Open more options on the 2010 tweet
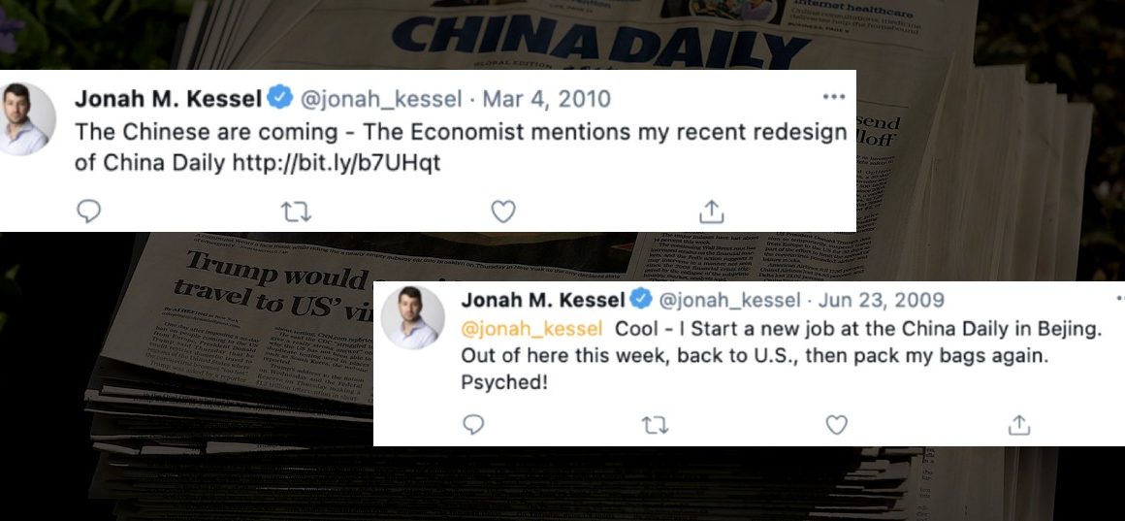Viewport: 1125px width, 521px height. [834, 97]
